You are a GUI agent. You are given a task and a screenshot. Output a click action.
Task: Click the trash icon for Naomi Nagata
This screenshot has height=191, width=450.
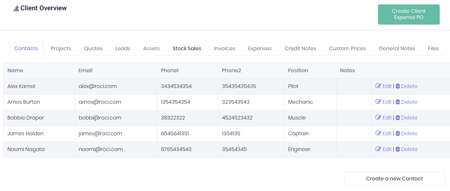[397, 149]
